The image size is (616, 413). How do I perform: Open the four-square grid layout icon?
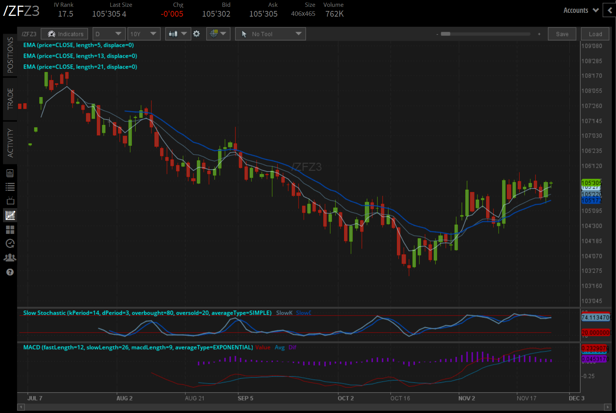point(10,230)
